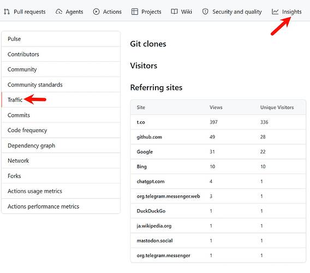Open Security and quality tab
This screenshot has width=310, height=273.
[x=232, y=11]
